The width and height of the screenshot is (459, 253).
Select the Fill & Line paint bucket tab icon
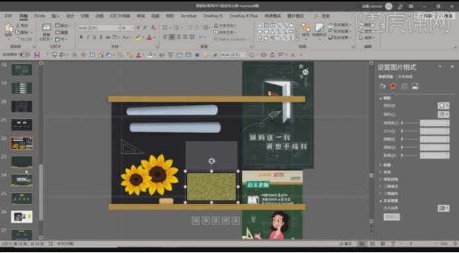[x=382, y=86]
